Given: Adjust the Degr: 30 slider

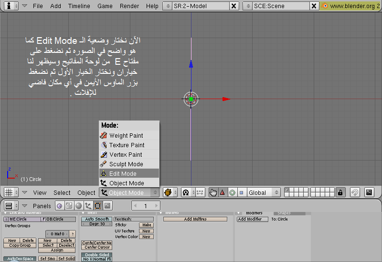Looking at the screenshot, I should [97, 224].
